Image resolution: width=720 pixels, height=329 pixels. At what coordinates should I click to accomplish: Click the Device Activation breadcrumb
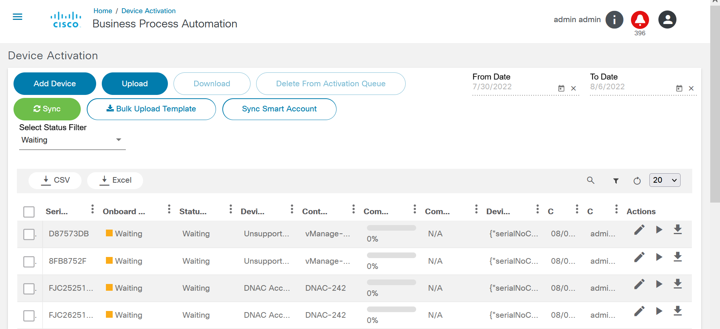(x=148, y=11)
